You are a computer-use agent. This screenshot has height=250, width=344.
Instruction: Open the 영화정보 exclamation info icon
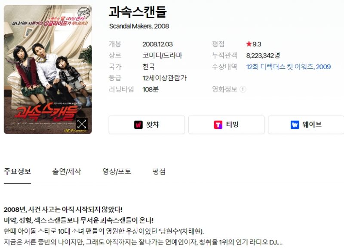(x=243, y=89)
